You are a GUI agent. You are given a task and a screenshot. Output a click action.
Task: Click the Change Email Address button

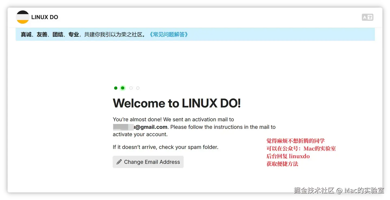148,162
